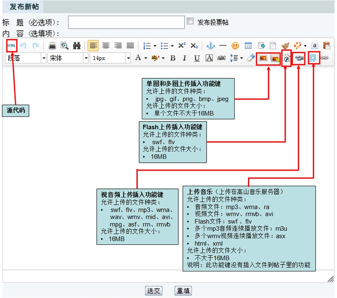Toggle italic text formatting
Screen dimensions: 337x298
point(184,58)
